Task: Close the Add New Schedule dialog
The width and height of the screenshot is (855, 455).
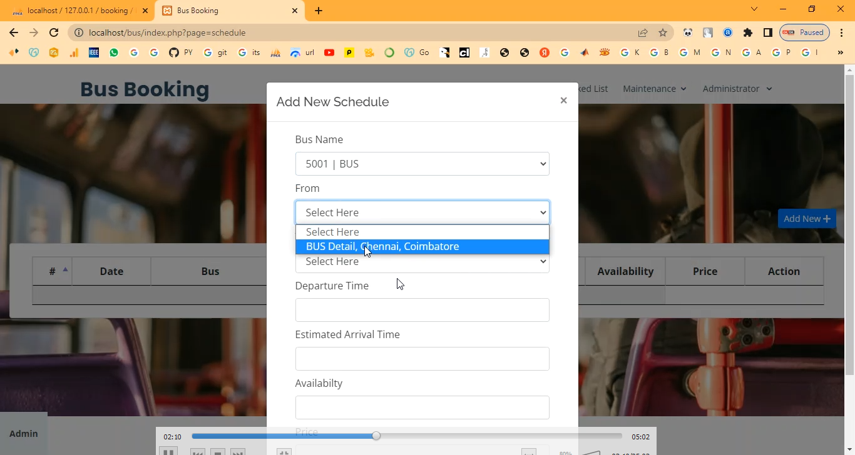Action: [563, 101]
